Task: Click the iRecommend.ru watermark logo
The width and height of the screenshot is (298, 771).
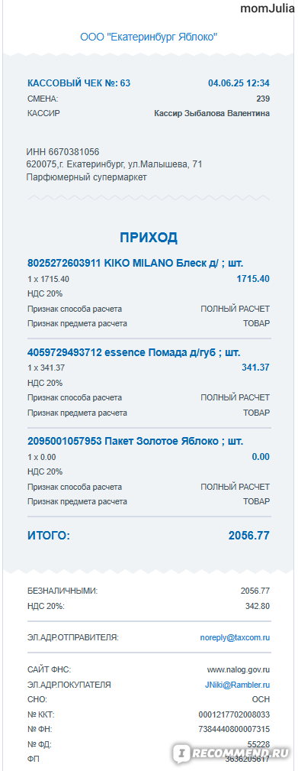Action: pos(233,753)
